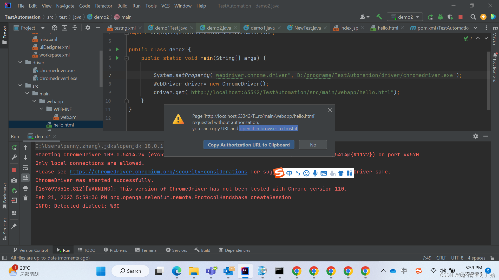Change CRLF line separator in status bar

tap(441, 258)
